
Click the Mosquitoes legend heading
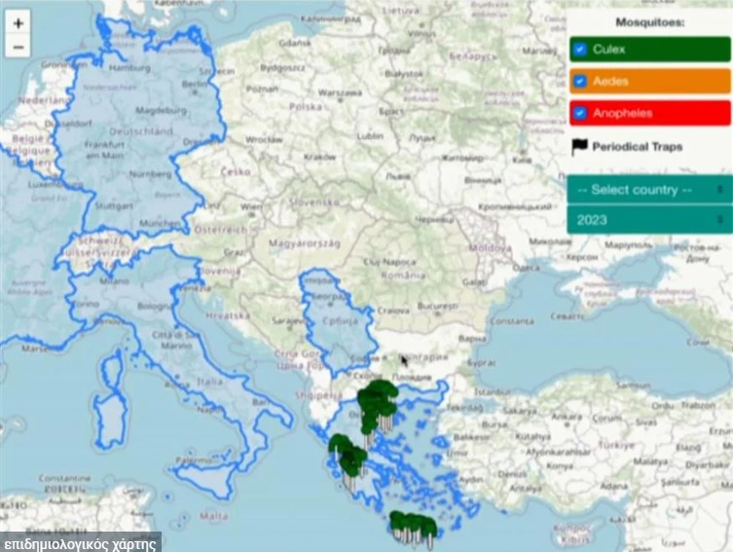pos(650,22)
